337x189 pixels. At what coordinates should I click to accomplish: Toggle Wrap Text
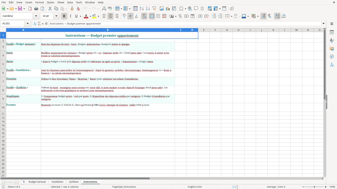click(x=144, y=16)
